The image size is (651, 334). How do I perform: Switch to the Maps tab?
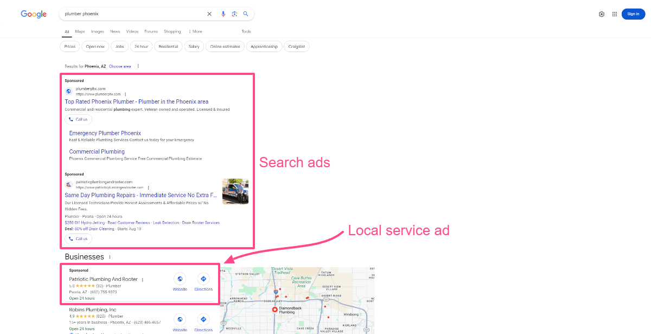(x=80, y=31)
